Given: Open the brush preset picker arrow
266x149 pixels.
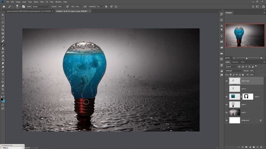Looking at the screenshot, I should pos(20,7).
